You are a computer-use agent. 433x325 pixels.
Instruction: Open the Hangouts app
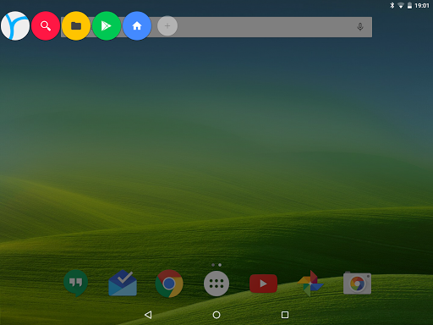(x=75, y=283)
